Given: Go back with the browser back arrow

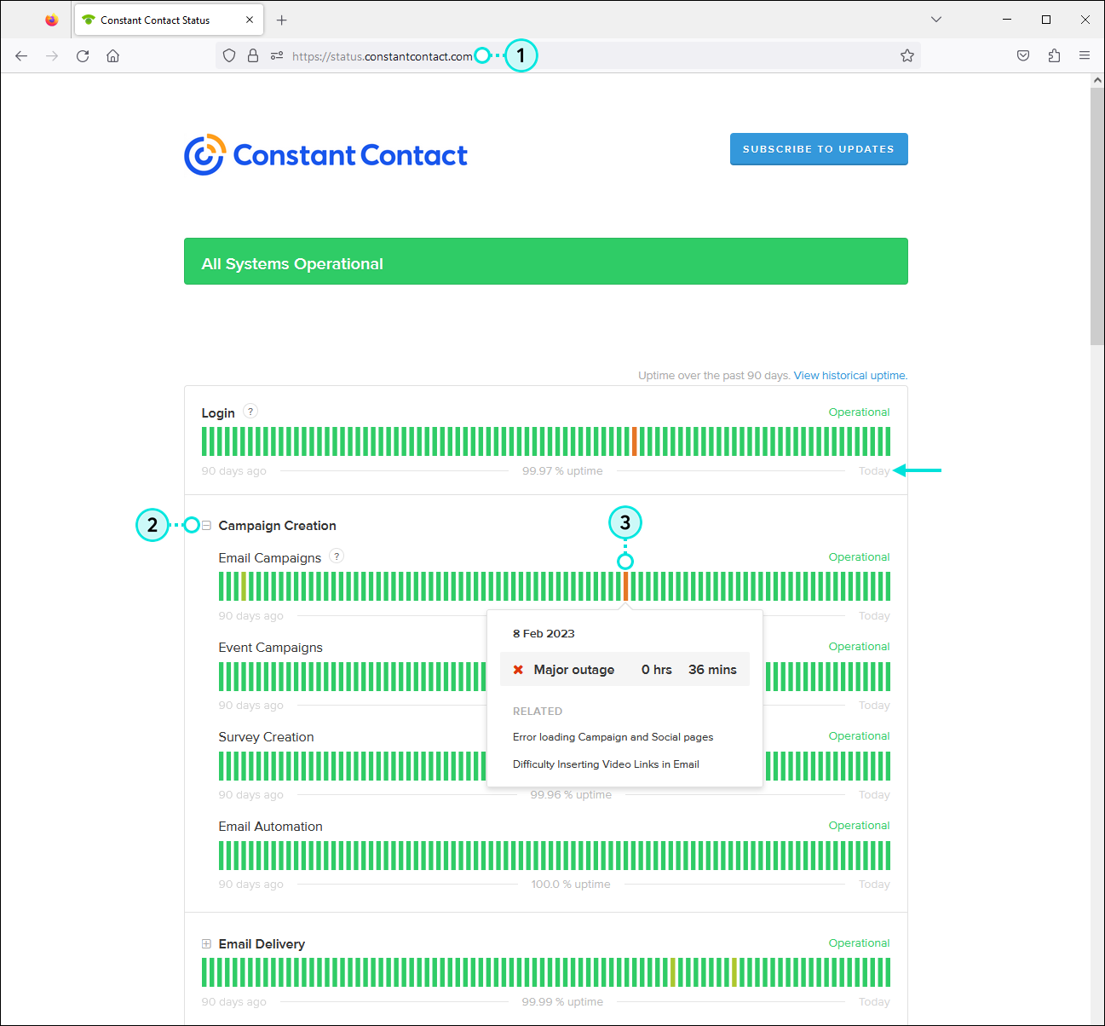Looking at the screenshot, I should [x=21, y=56].
